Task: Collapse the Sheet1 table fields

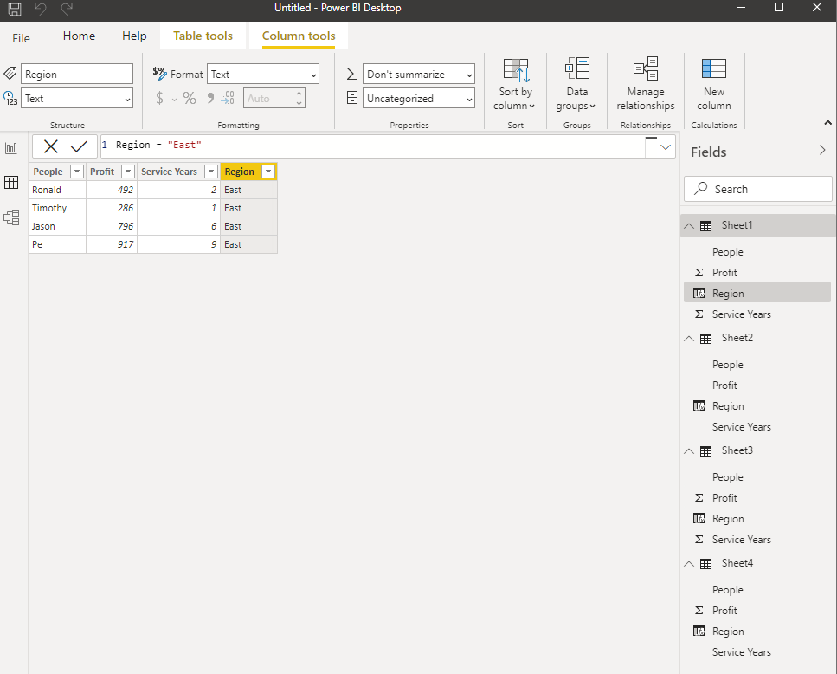Action: click(689, 226)
